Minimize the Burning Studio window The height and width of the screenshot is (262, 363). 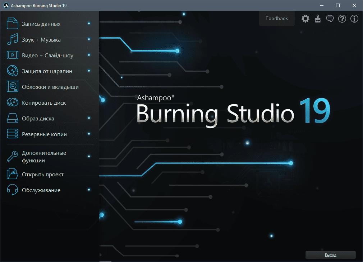tap(322, 5)
